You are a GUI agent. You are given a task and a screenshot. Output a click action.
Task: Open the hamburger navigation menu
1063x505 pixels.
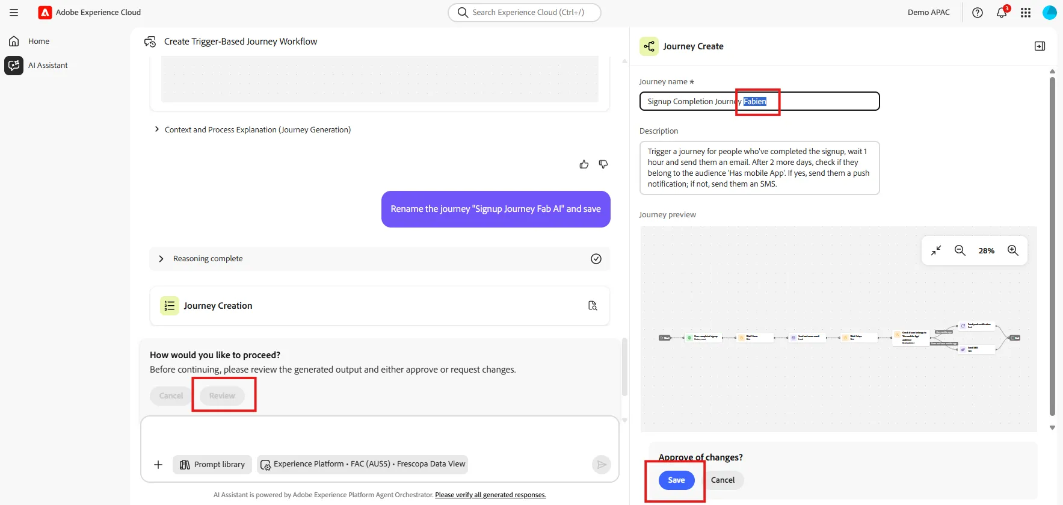tap(14, 12)
